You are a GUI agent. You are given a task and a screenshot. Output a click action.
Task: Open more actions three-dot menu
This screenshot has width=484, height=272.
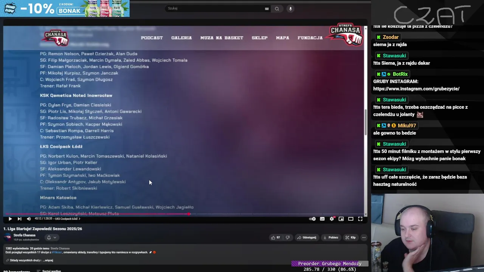click(x=364, y=238)
